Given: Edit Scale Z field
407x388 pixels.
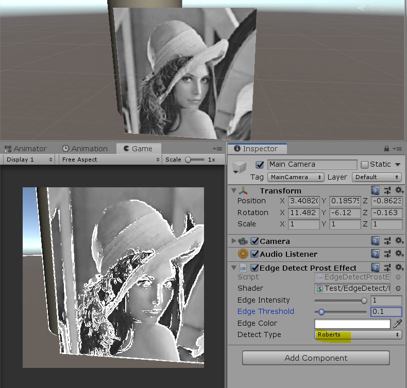Looking at the screenshot, I should 386,224.
